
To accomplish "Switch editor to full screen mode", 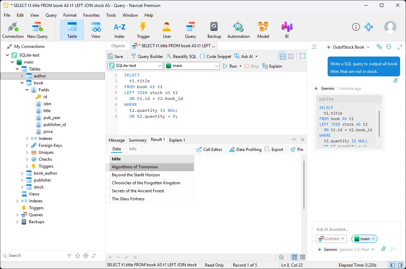I will click(303, 56).
